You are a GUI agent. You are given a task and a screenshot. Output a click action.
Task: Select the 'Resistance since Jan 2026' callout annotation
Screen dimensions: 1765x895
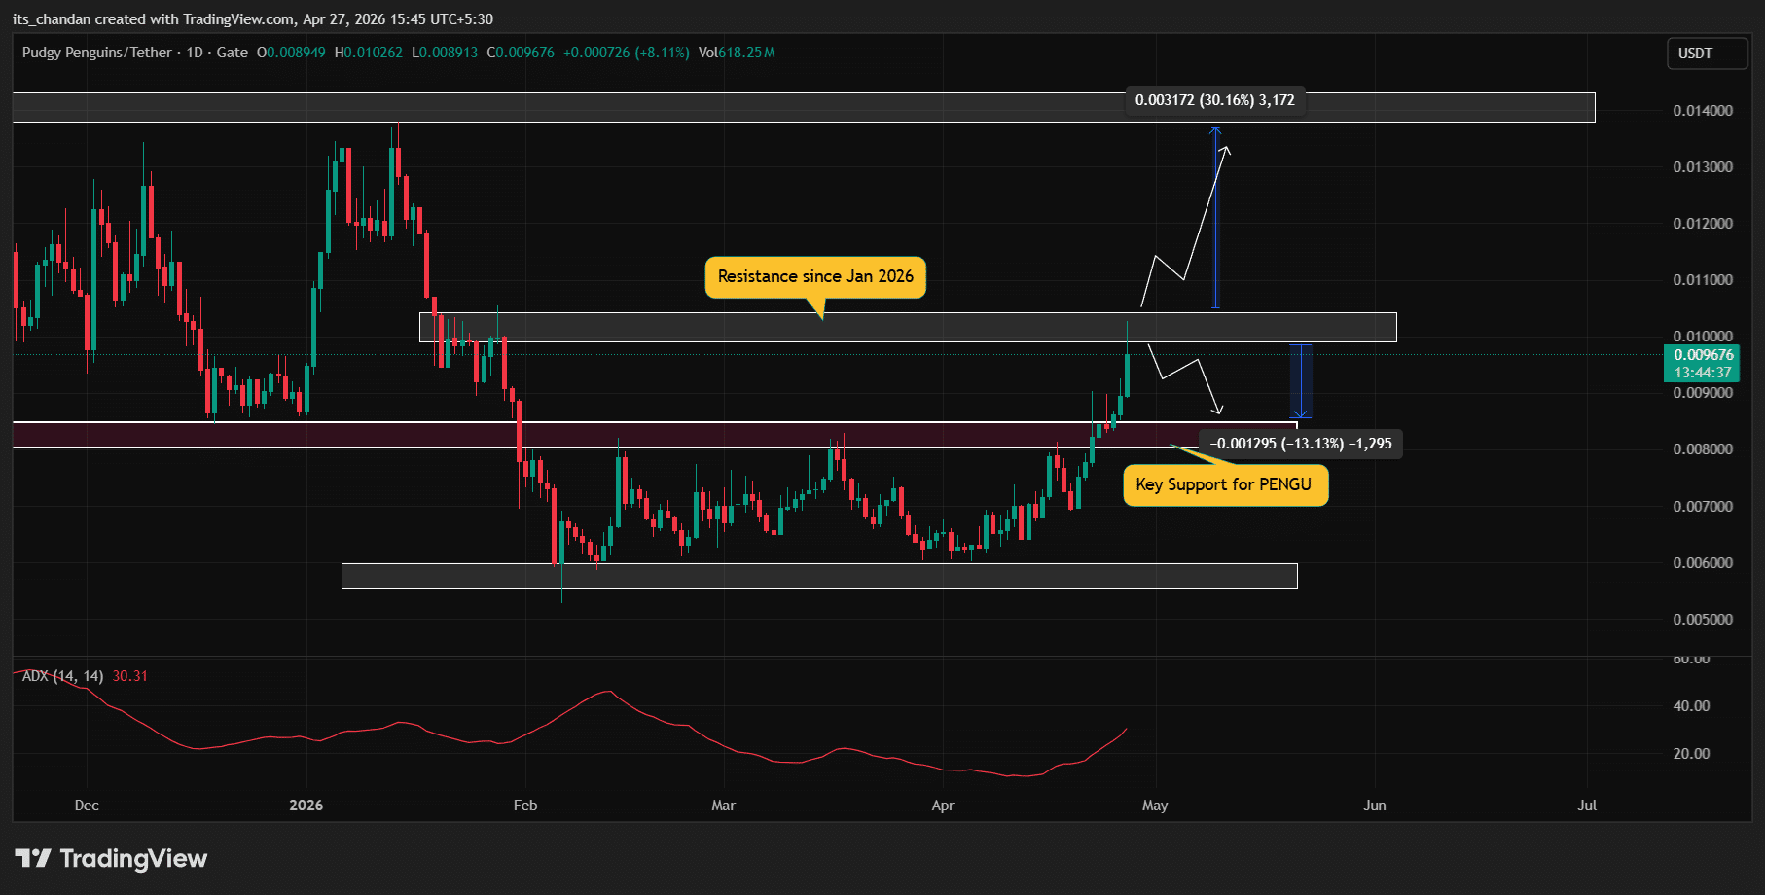[815, 276]
